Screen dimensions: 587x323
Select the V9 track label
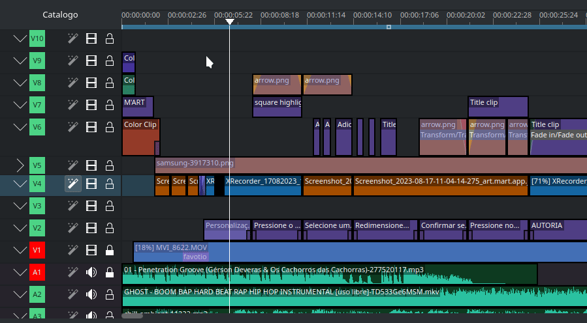click(x=37, y=61)
